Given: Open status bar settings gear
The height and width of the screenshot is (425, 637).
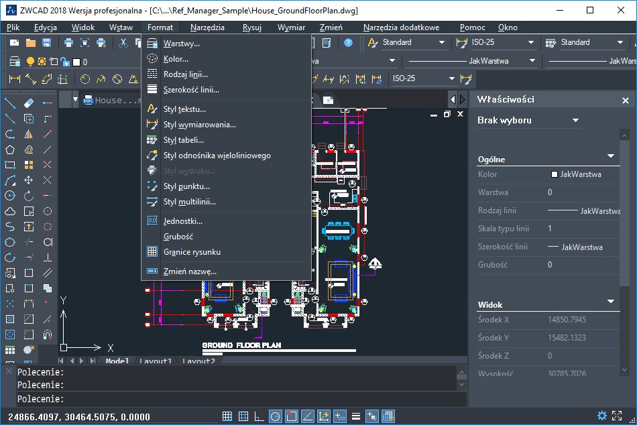Looking at the screenshot, I should coord(601,416).
